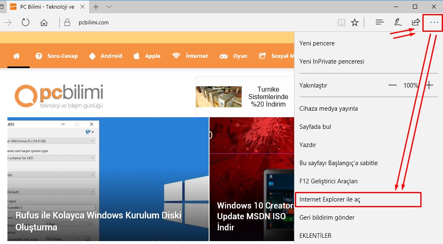
Task: Click the site home icon in orange navbar
Action: coord(16,56)
